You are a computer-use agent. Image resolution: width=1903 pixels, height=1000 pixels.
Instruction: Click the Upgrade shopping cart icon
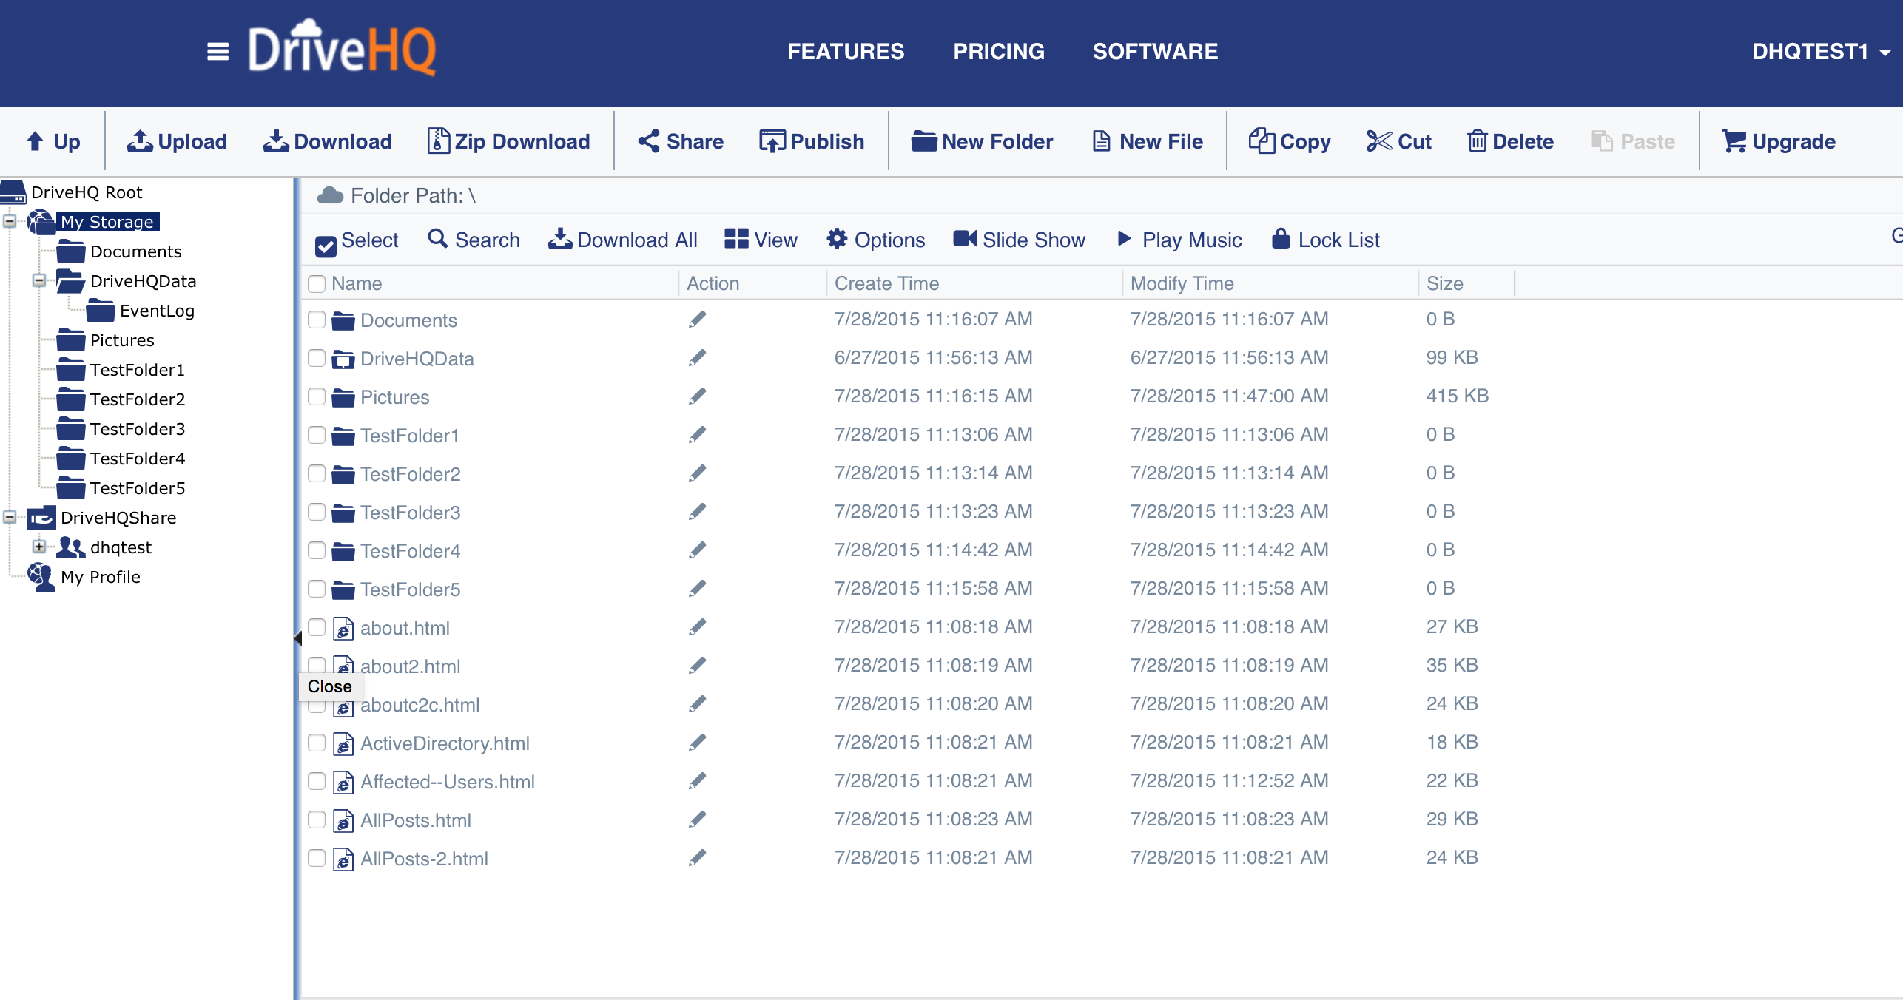click(x=1734, y=141)
